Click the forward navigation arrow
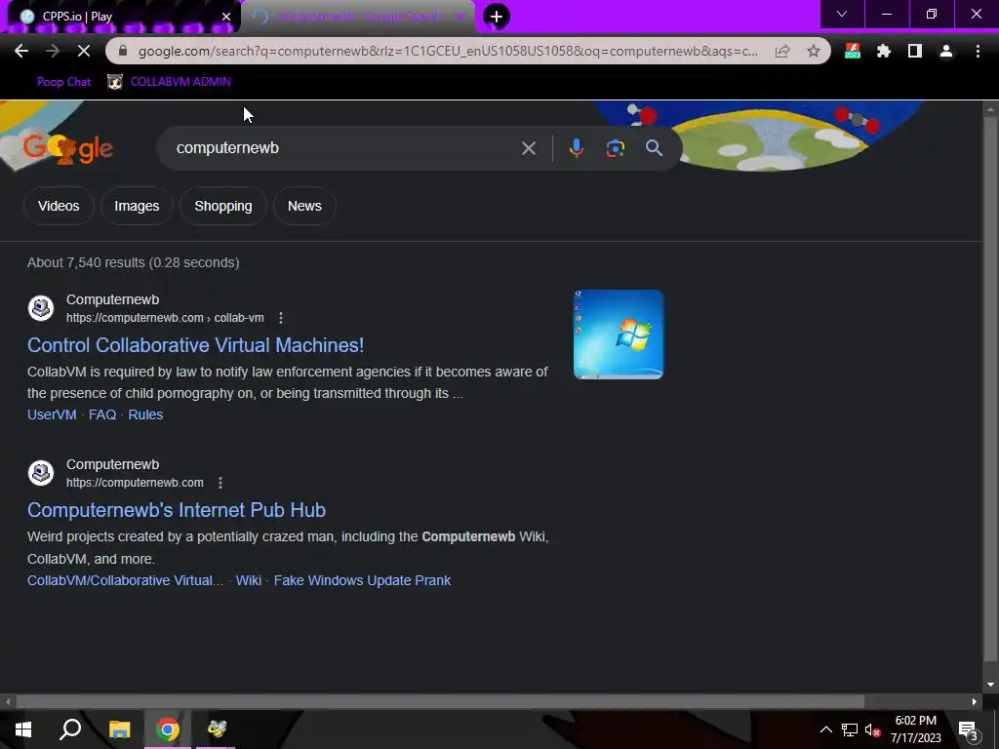 pos(53,51)
